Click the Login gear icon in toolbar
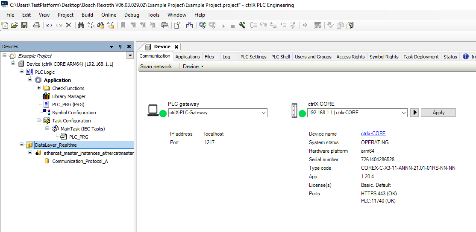 tap(202, 25)
